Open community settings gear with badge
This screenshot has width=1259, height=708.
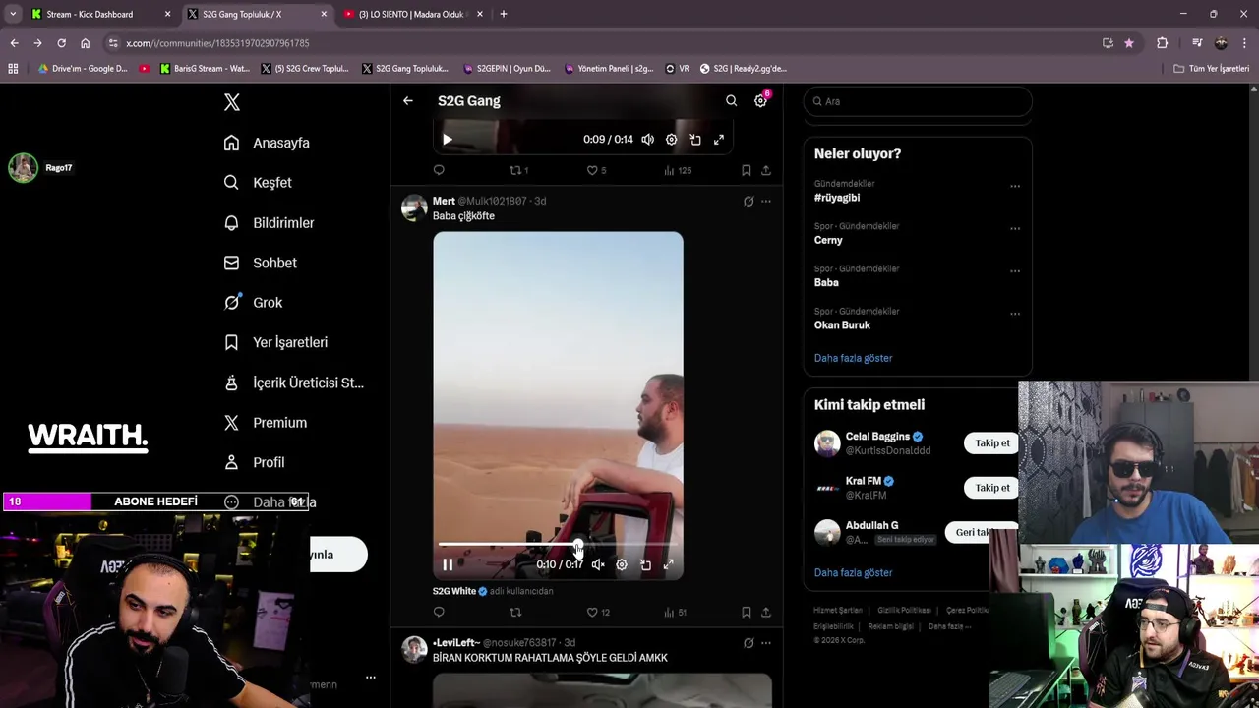point(760,100)
